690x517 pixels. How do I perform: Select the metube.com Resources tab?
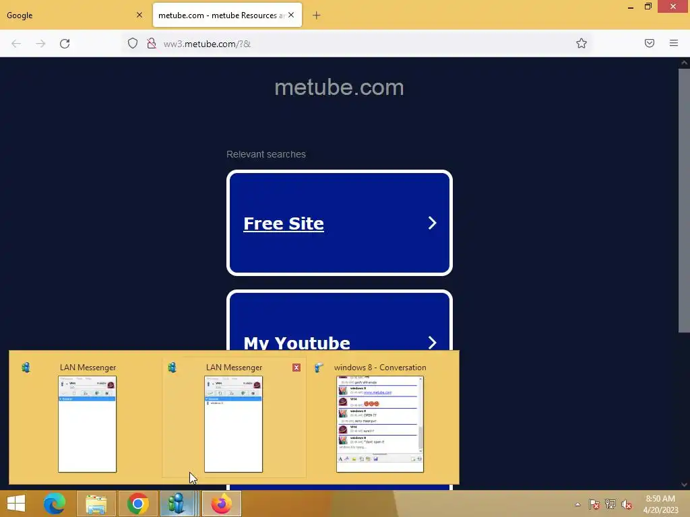click(x=227, y=15)
